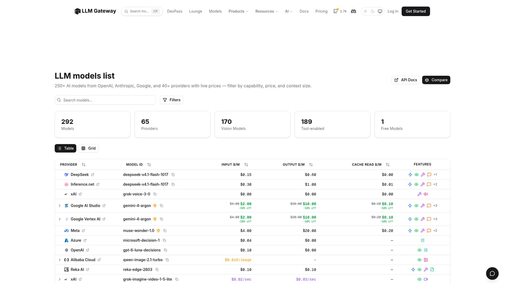Viewport: 505px width, 284px height.
Task: Go to DevPass in navigation
Action: [175, 11]
